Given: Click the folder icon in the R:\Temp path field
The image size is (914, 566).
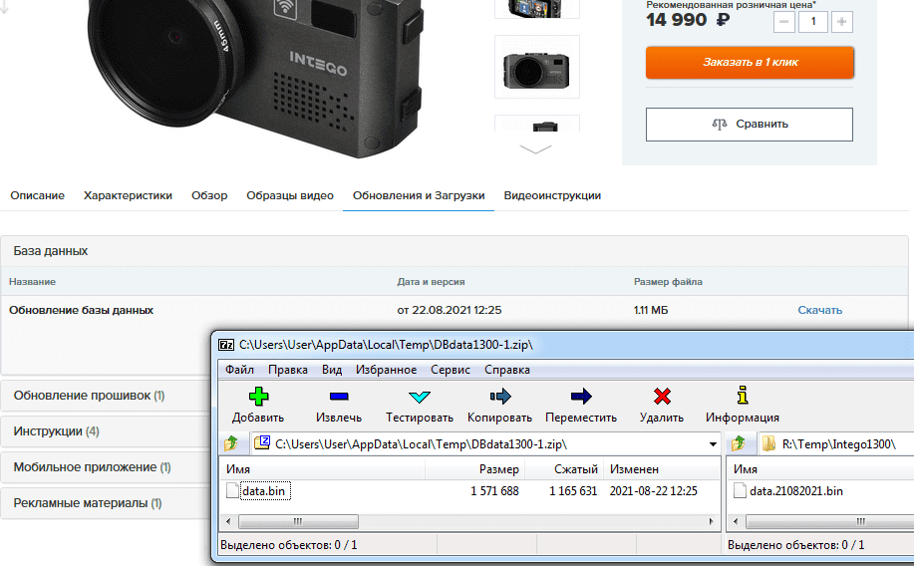Looking at the screenshot, I should [768, 443].
